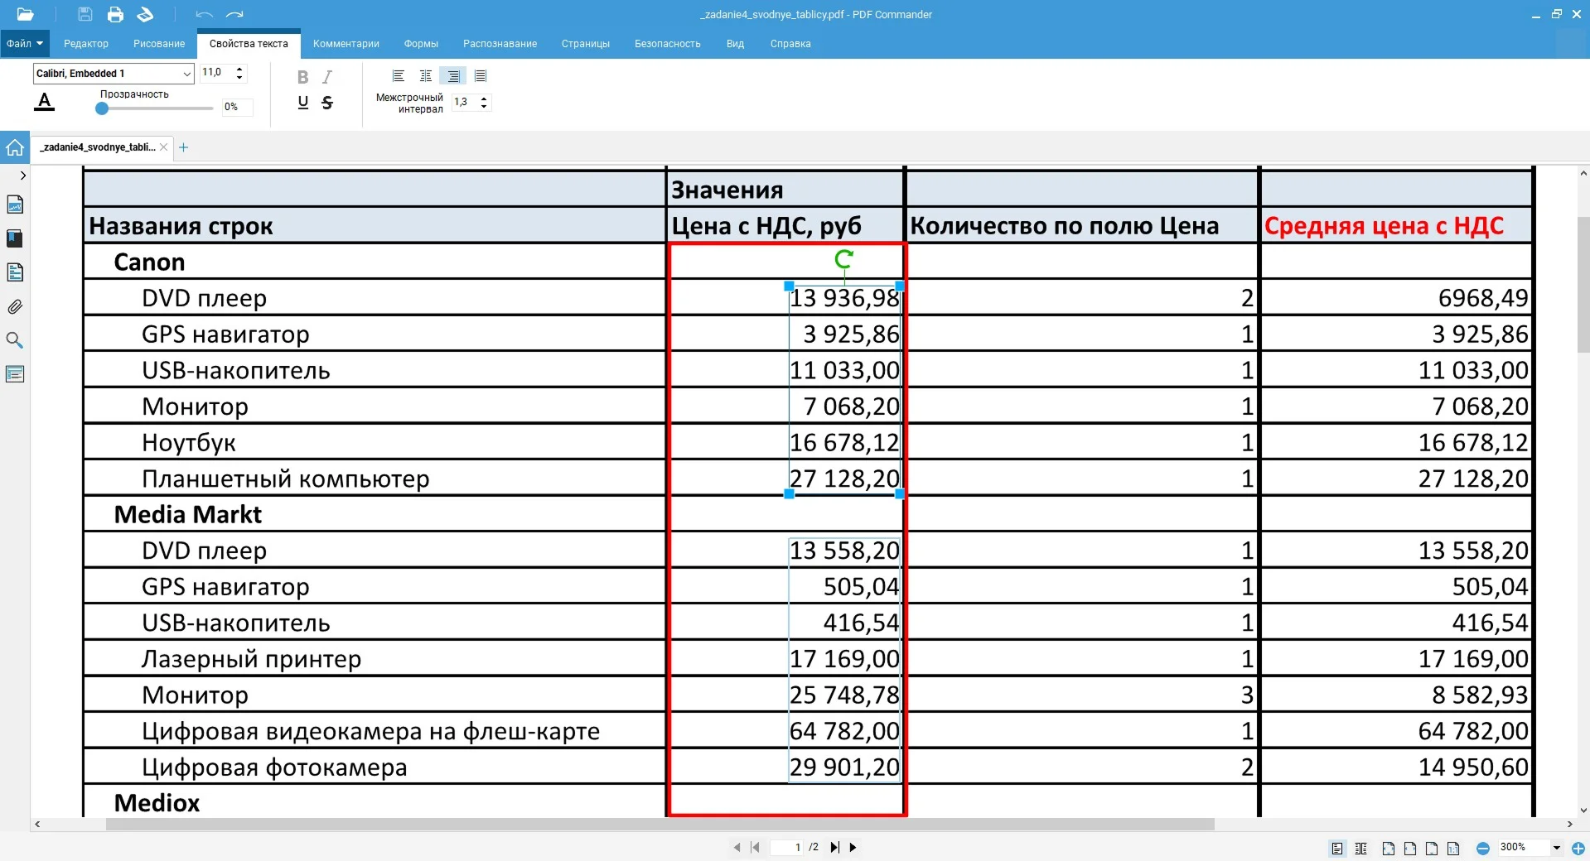1590x861 pixels.
Task: Toggle strikethrough formatting
Action: (327, 103)
